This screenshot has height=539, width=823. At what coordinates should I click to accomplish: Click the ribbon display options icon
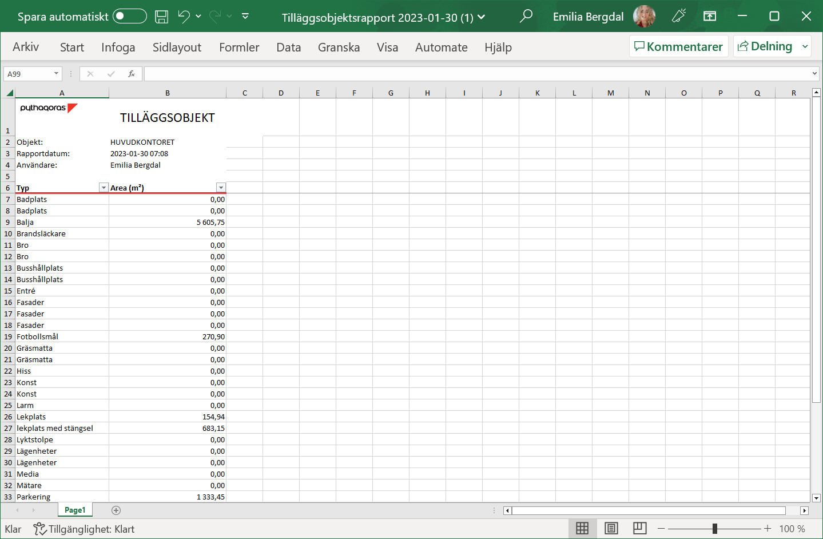pyautogui.click(x=710, y=16)
